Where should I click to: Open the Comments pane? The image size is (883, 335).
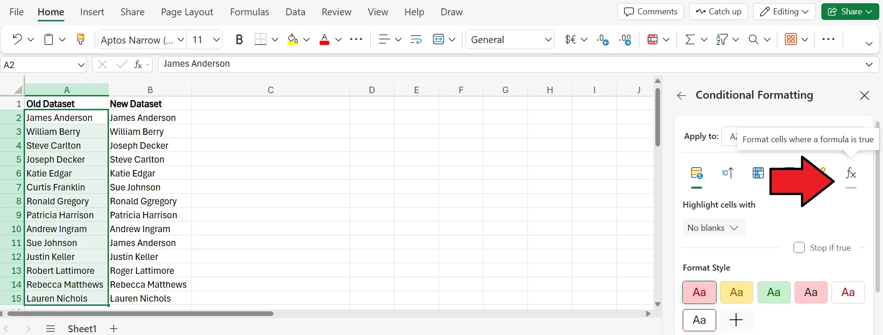pyautogui.click(x=650, y=12)
